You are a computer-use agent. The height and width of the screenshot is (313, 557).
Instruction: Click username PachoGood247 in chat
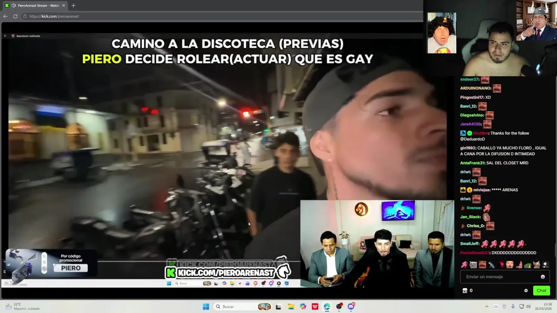474,253
